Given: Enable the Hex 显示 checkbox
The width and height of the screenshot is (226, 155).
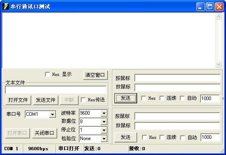Looking at the screenshot, I should [x=47, y=74].
